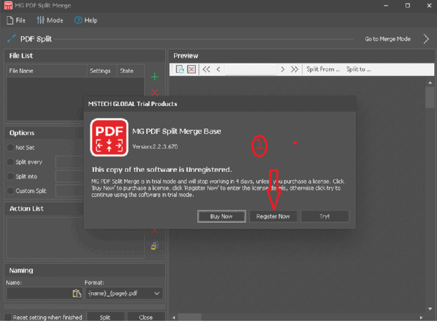Click the State column header
This screenshot has height=336, width=437.
(131, 71)
